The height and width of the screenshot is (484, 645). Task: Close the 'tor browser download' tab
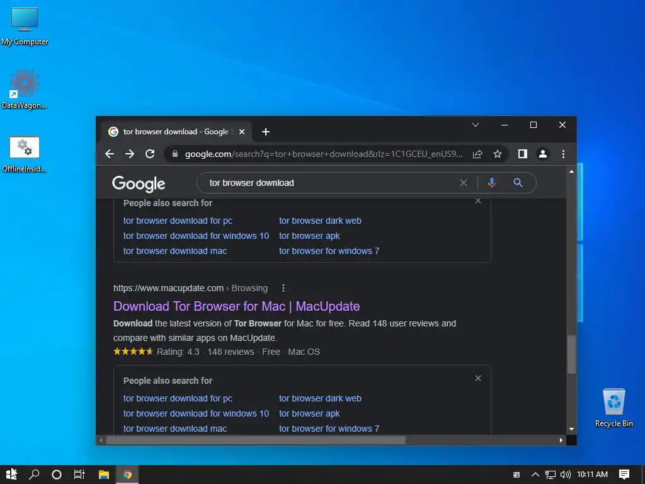click(x=242, y=132)
